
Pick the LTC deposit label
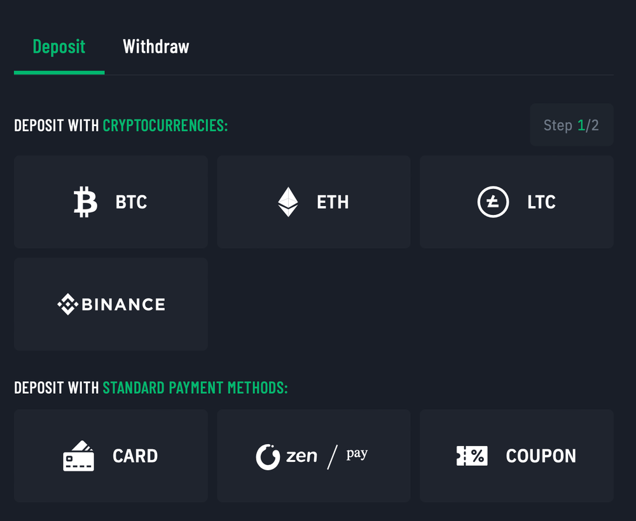click(x=541, y=202)
